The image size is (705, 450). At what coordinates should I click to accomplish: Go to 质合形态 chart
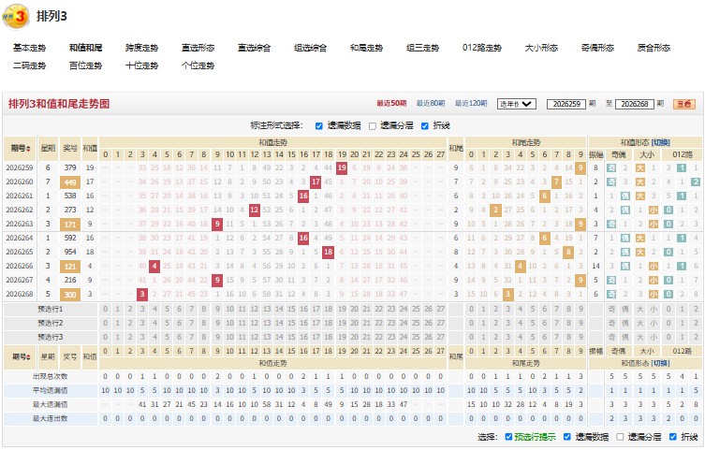click(654, 48)
